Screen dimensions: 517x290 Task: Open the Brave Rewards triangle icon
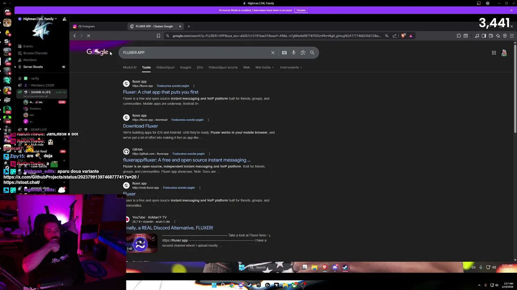click(x=411, y=36)
